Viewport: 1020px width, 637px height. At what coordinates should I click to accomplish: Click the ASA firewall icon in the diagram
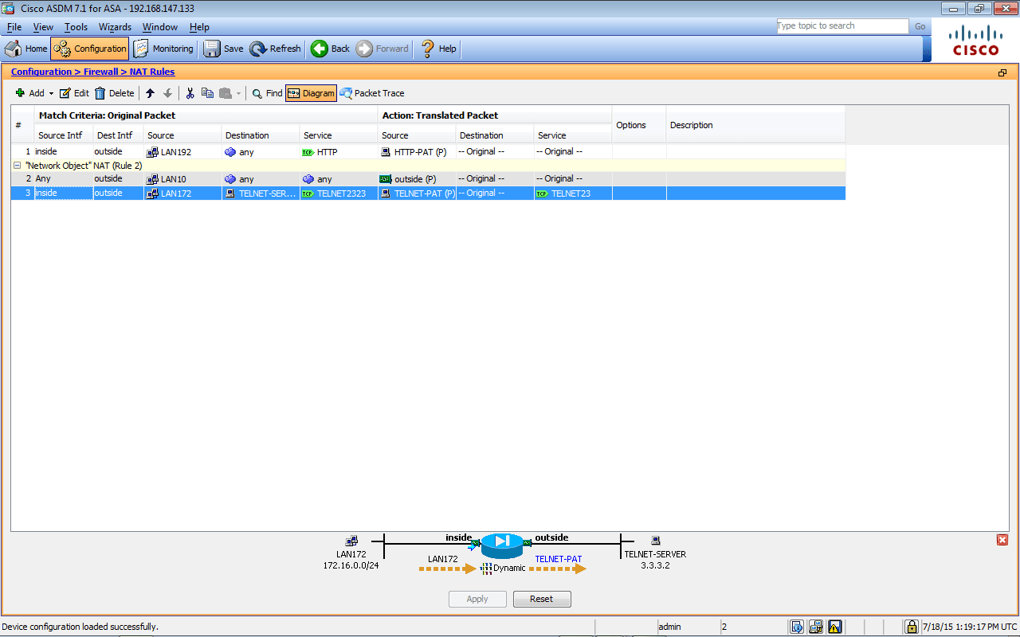(x=502, y=545)
